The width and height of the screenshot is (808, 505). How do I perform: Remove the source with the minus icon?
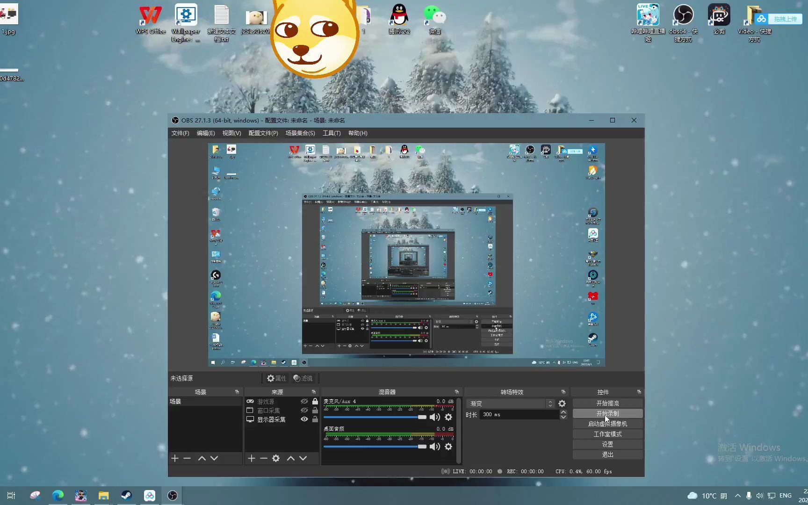[264, 458]
